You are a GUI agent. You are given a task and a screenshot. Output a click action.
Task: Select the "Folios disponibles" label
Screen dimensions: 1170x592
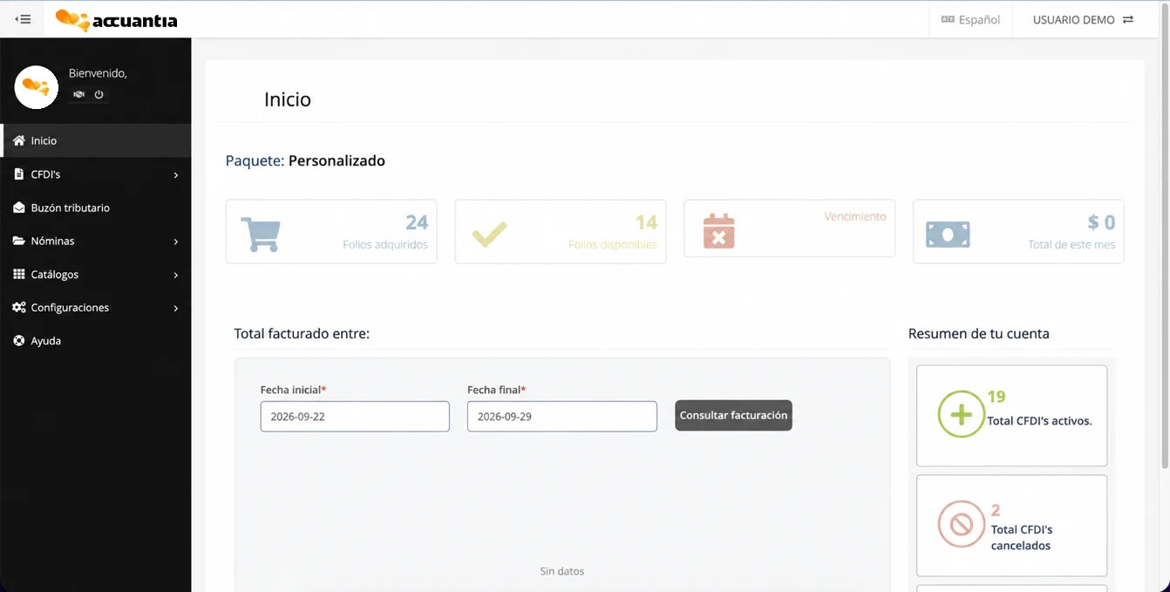coord(613,245)
